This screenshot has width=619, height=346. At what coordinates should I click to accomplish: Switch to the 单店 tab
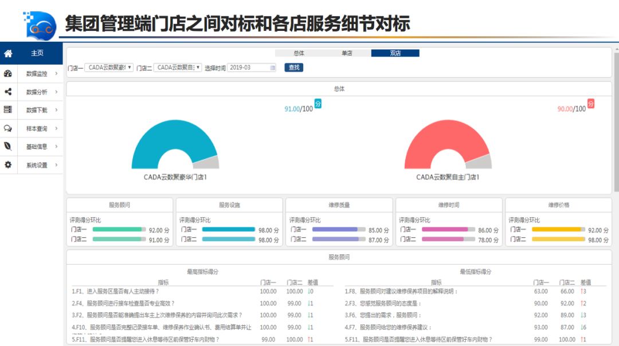click(347, 53)
